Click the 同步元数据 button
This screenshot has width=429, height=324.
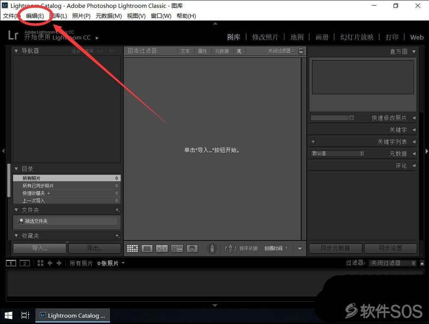pos(335,248)
